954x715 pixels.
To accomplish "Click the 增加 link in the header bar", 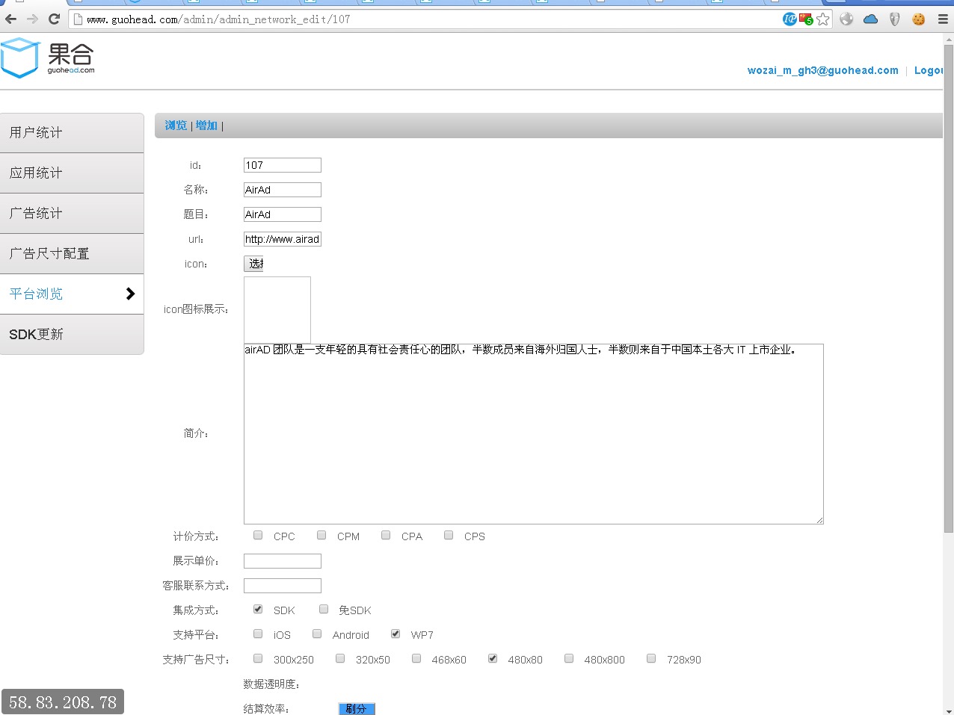I will [x=206, y=126].
